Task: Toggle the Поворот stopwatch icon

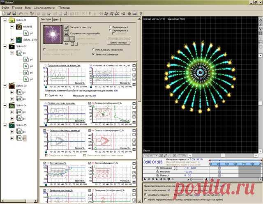Action: coord(157,175)
